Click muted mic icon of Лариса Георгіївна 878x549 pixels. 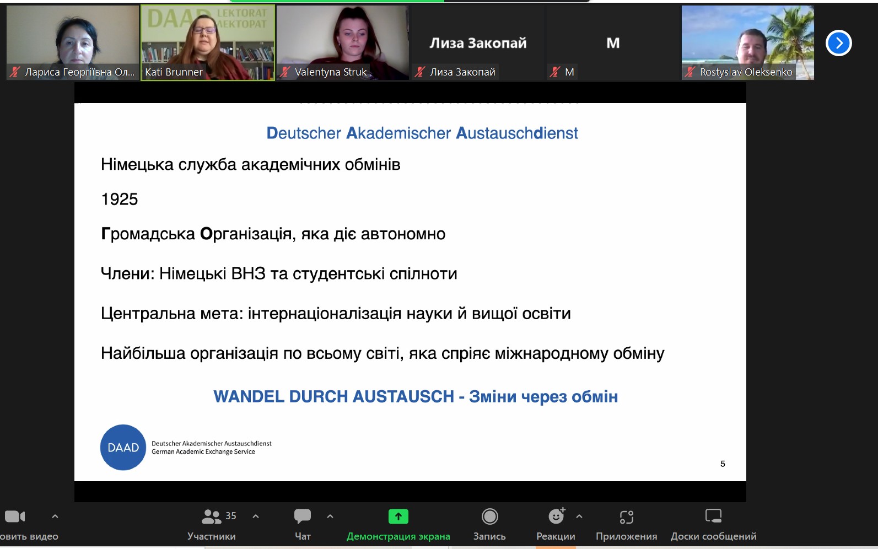[x=15, y=72]
